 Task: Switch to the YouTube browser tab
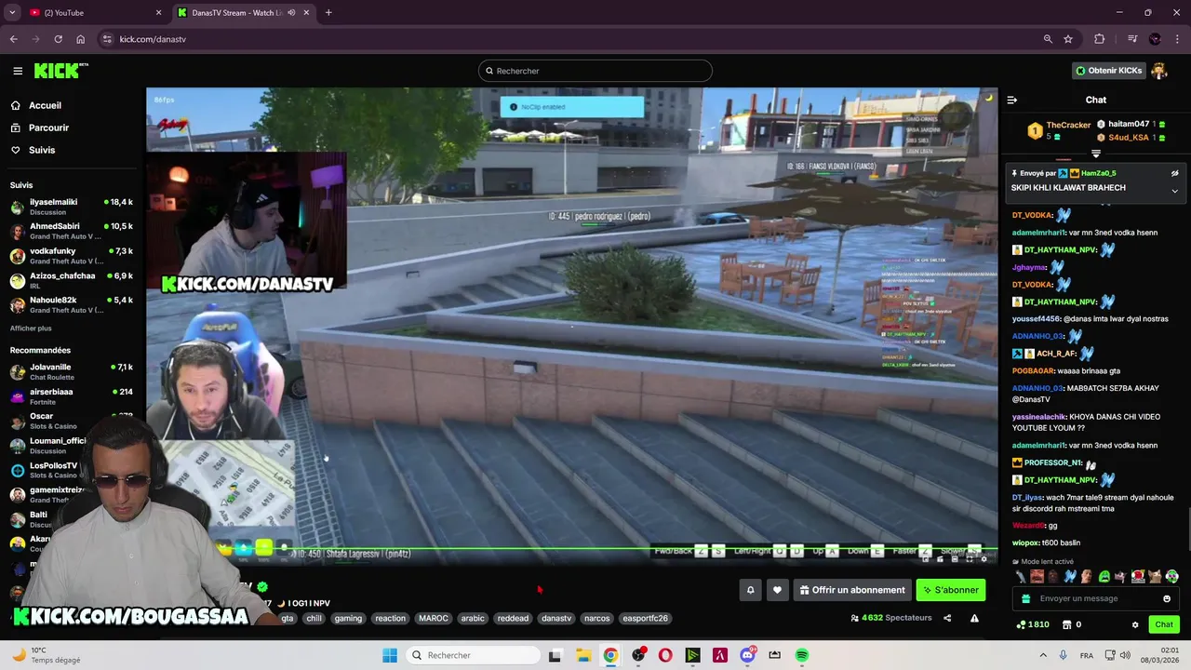click(x=94, y=13)
